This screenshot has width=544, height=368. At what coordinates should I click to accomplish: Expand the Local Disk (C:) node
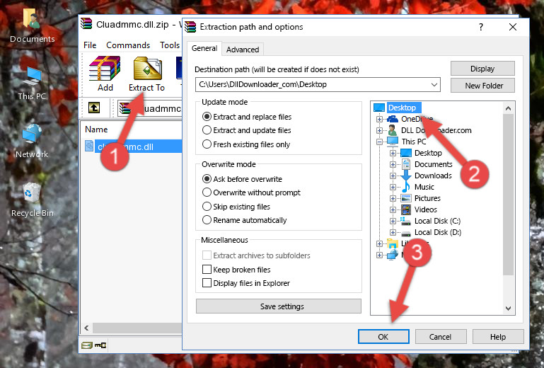393,221
